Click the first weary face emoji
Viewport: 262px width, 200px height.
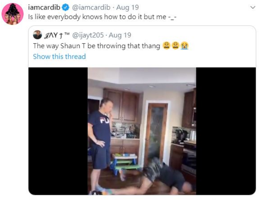point(166,46)
